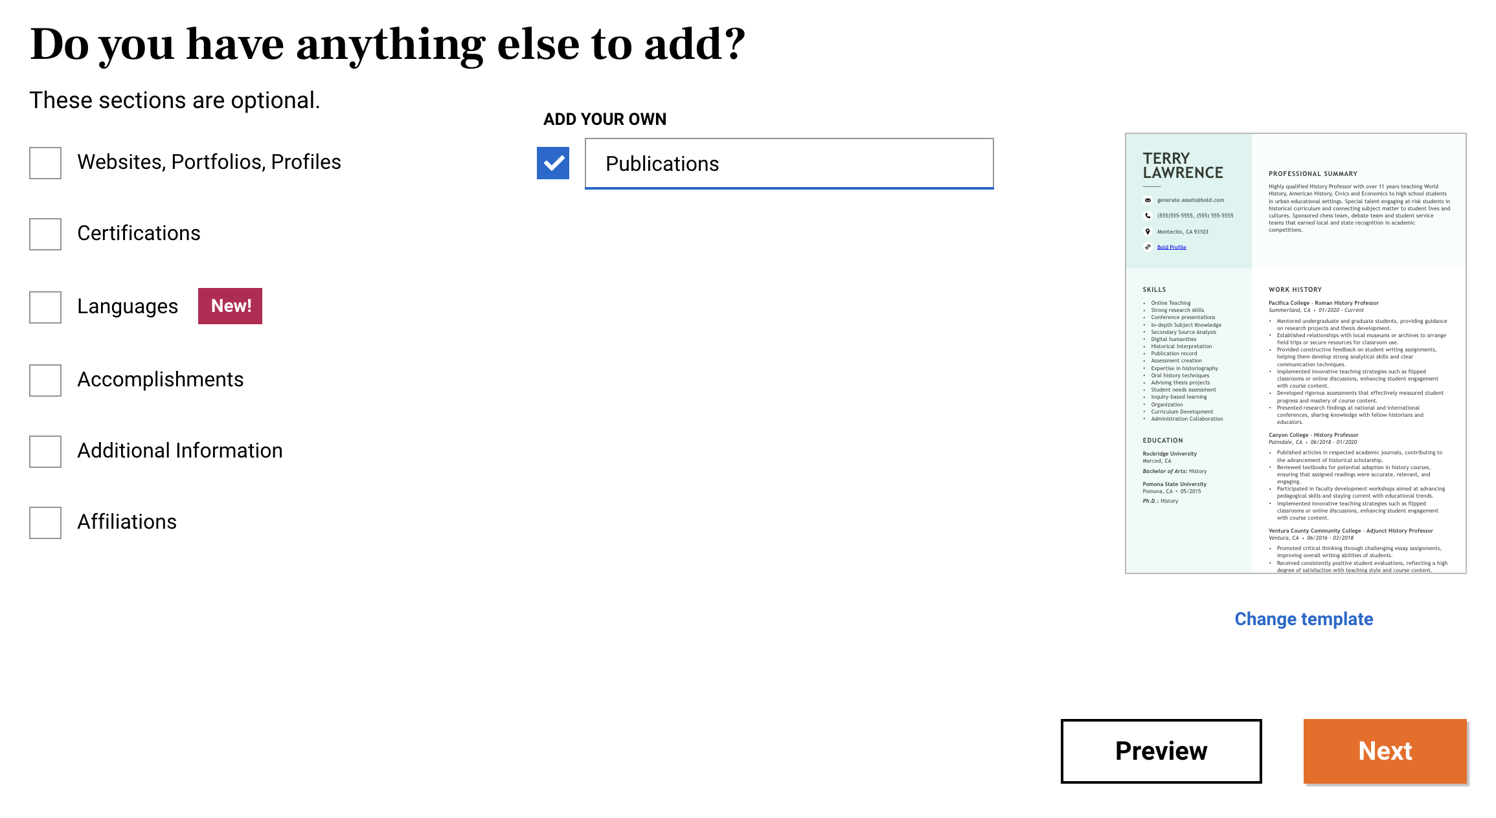Screen dimensions: 1496x818
Task: Click the Professional Summary section in the preview
Action: (x=1312, y=173)
